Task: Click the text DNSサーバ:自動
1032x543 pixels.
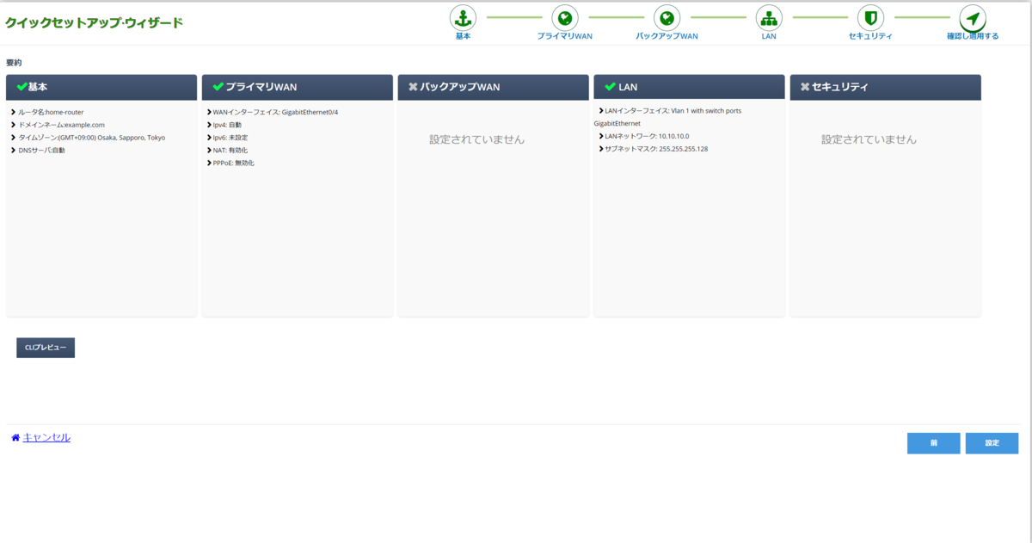Action: pyautogui.click(x=41, y=151)
